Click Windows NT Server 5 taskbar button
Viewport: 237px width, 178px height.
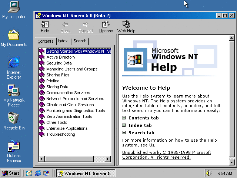point(86,173)
